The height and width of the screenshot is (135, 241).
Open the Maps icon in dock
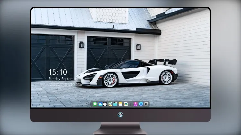pyautogui.click(x=110, y=104)
